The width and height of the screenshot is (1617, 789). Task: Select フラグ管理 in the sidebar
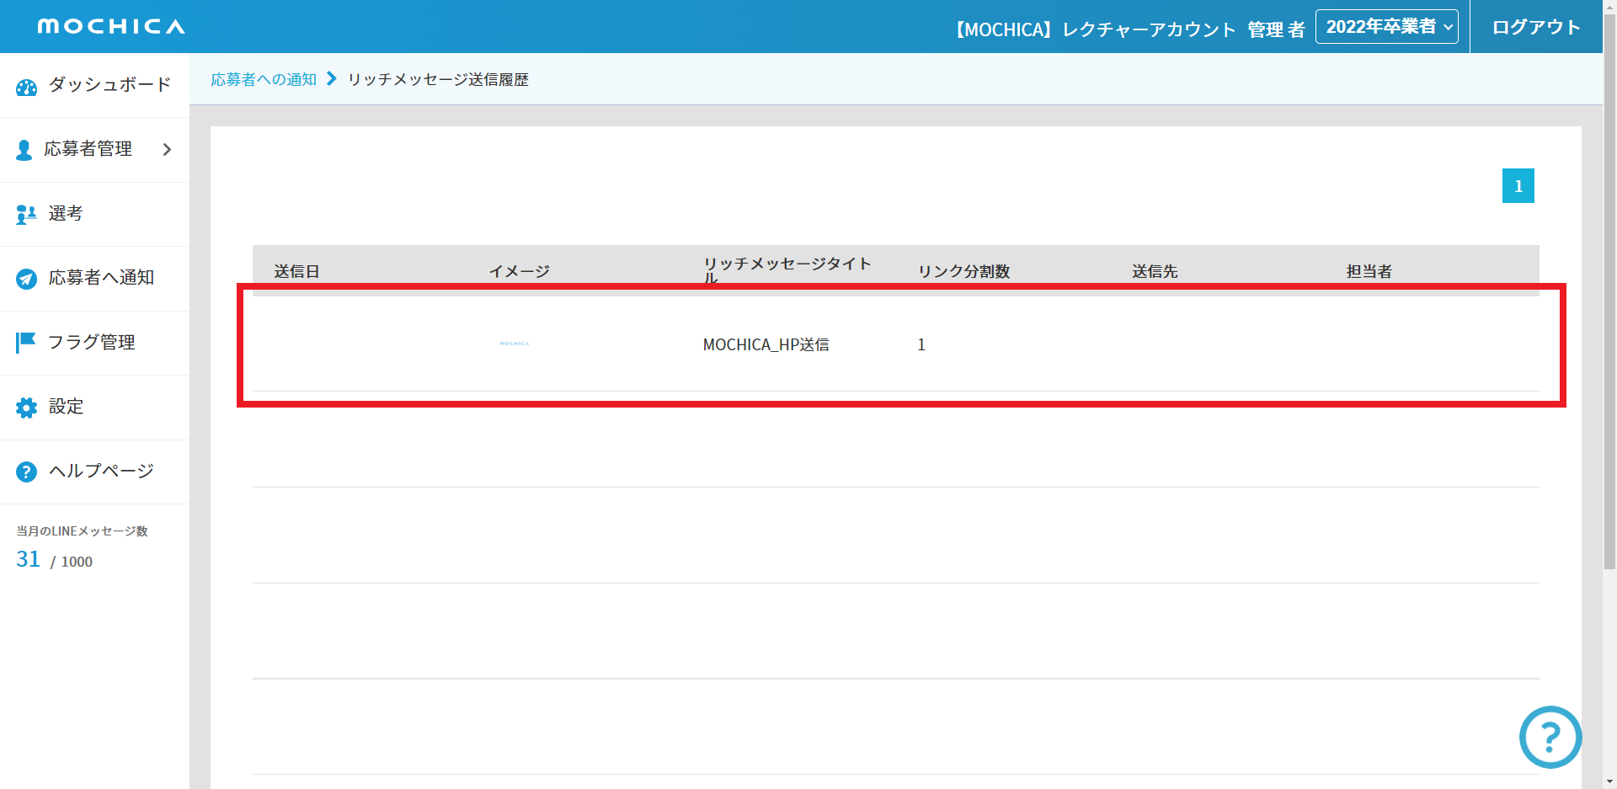click(91, 342)
